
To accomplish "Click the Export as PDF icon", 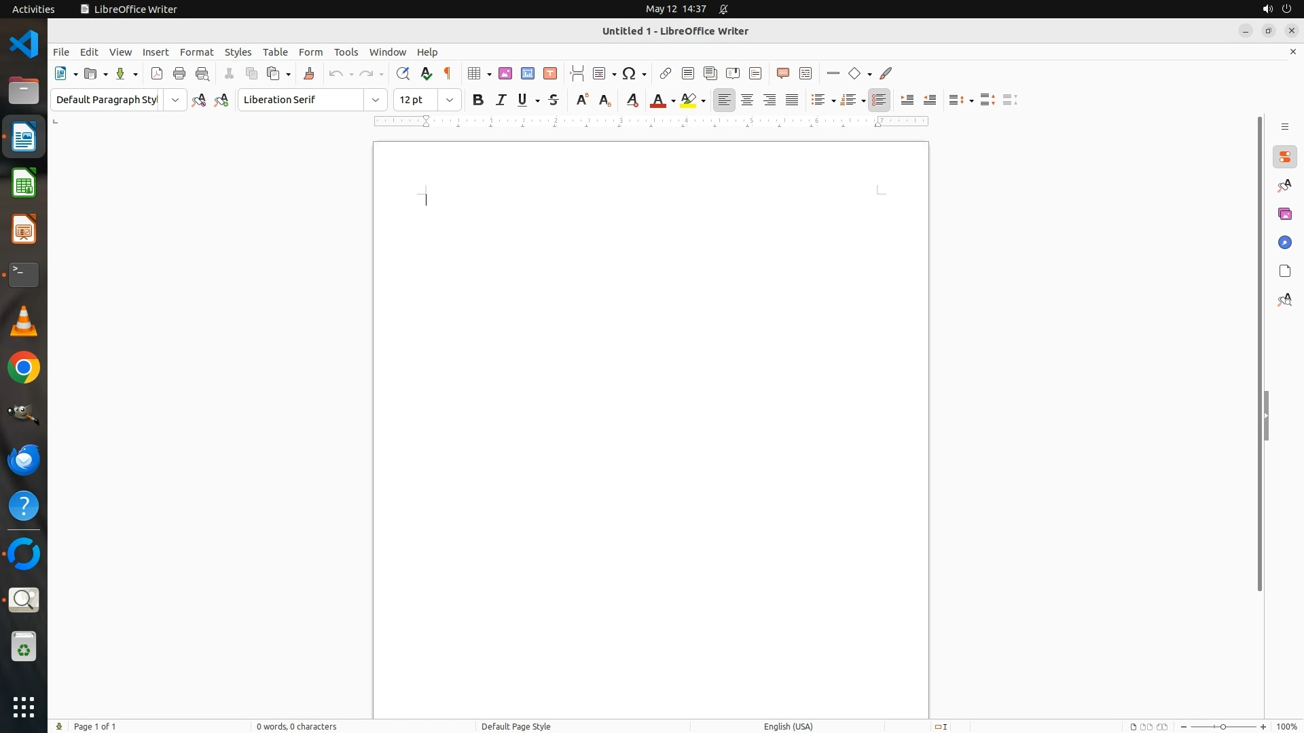I will click(x=157, y=73).
